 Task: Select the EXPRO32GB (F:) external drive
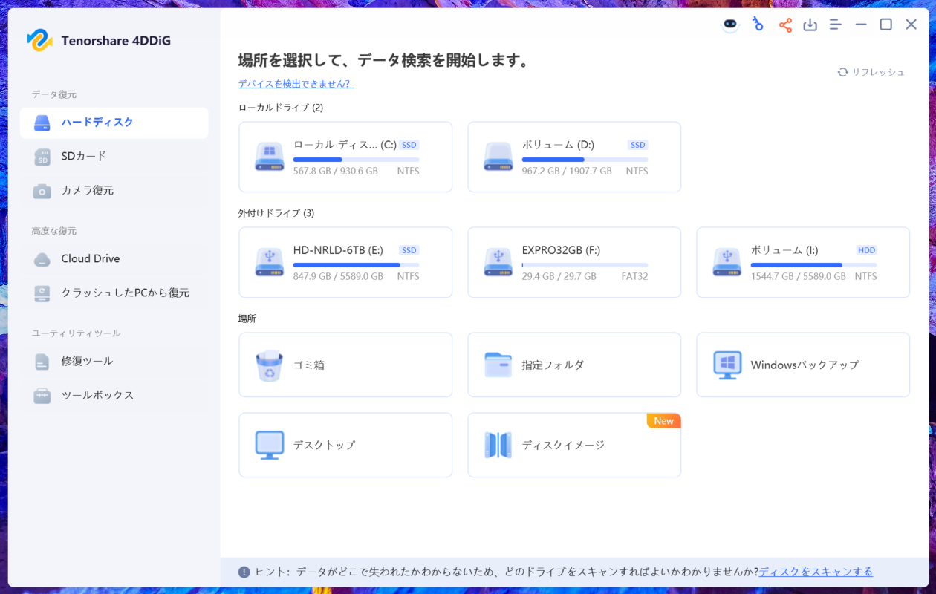(x=573, y=262)
